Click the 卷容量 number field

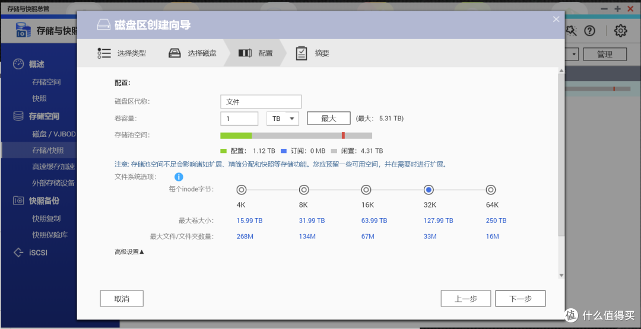(239, 119)
